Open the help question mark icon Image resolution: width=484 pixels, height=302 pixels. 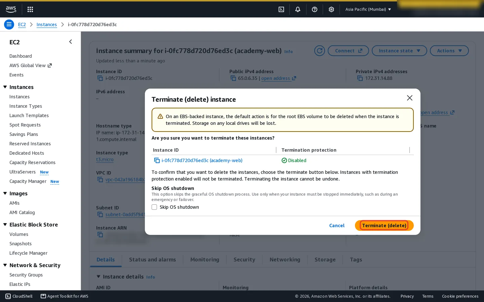315,9
